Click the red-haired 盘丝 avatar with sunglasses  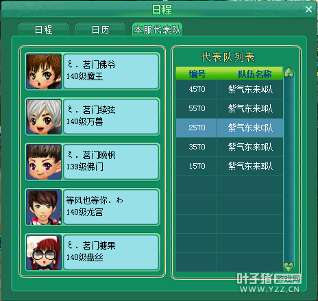point(44,252)
